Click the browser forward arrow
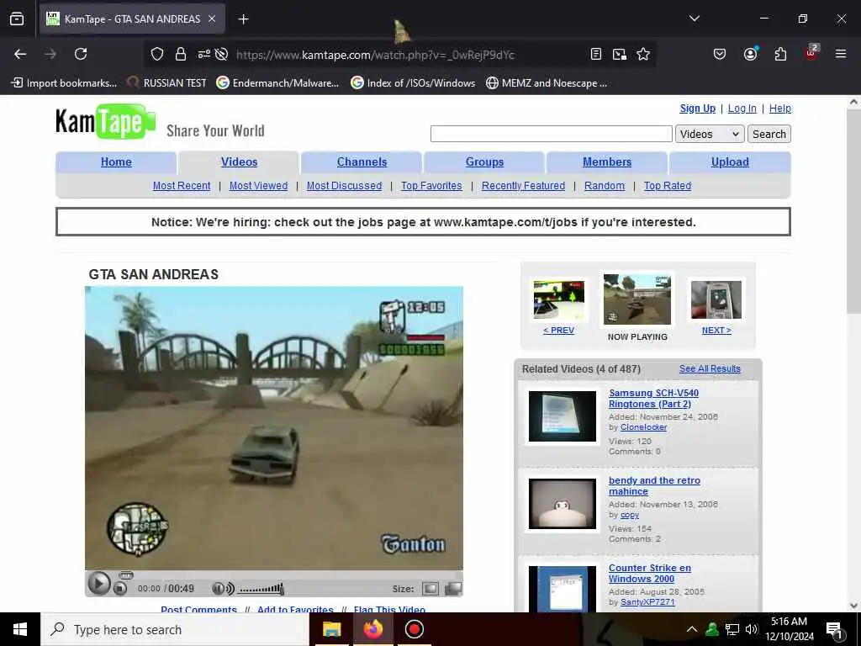Screen dimensions: 861x646 tap(50, 54)
